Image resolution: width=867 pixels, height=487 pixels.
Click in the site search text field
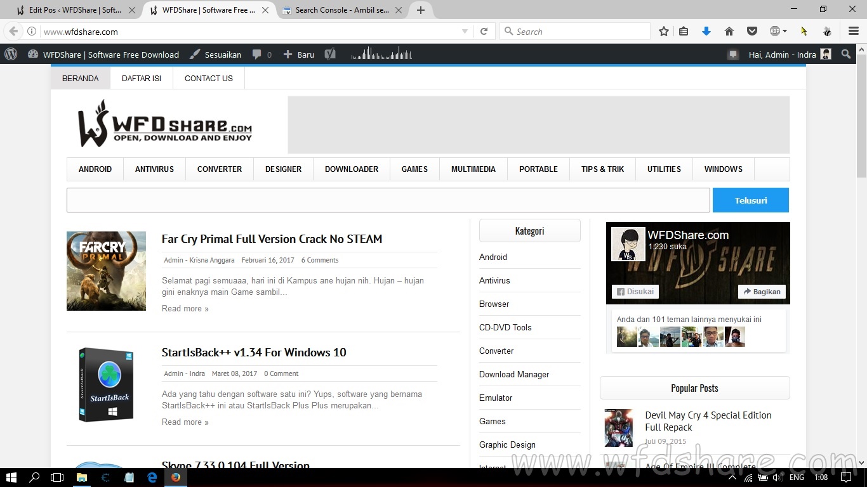point(388,200)
